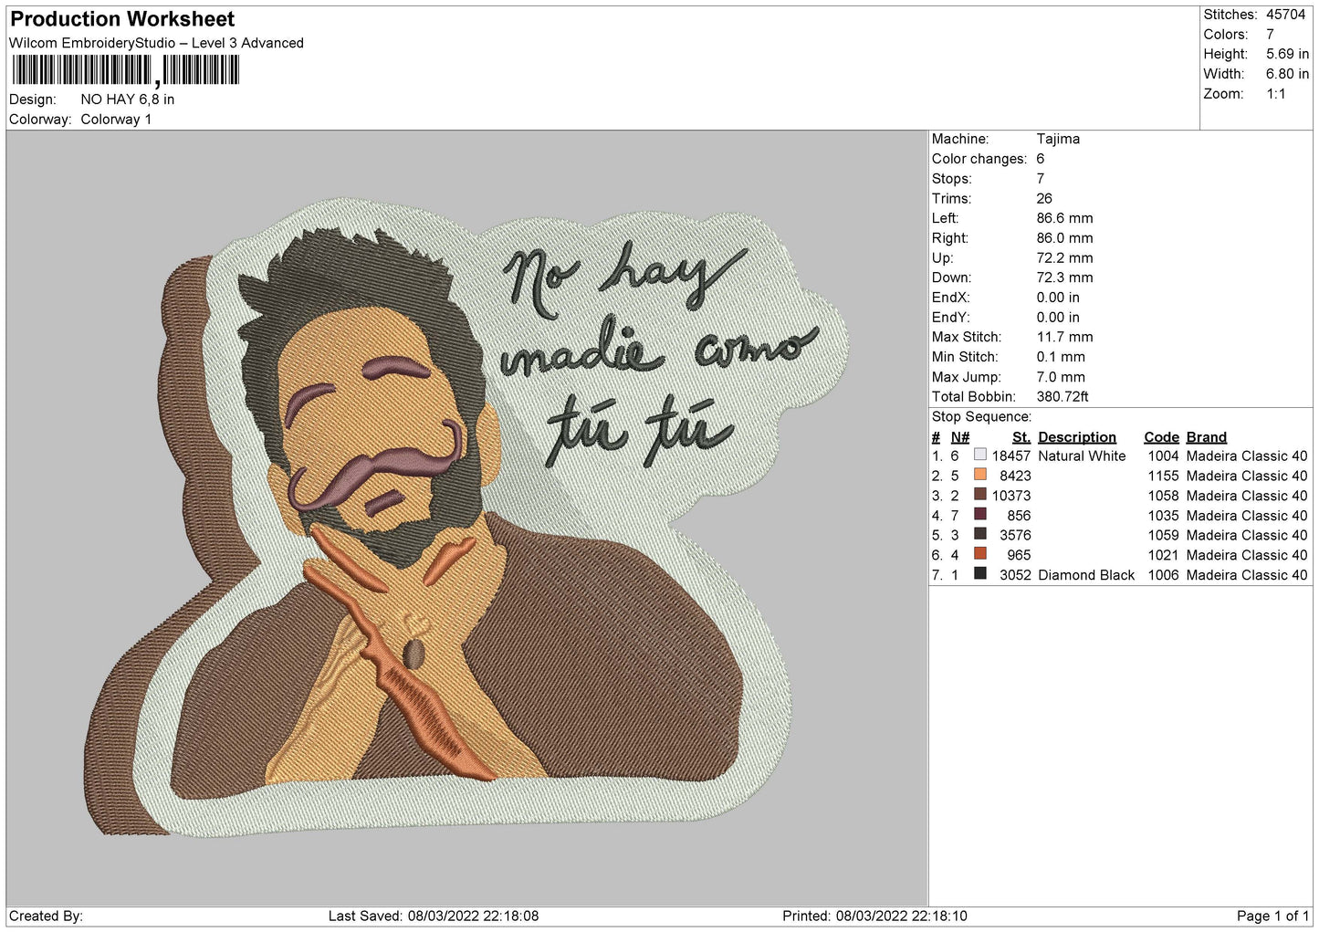Click the Description column header
This screenshot has height=932, width=1319.
tap(1077, 437)
